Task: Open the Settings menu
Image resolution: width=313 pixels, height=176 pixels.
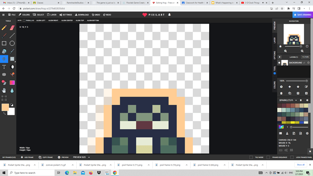Action: coord(66,15)
